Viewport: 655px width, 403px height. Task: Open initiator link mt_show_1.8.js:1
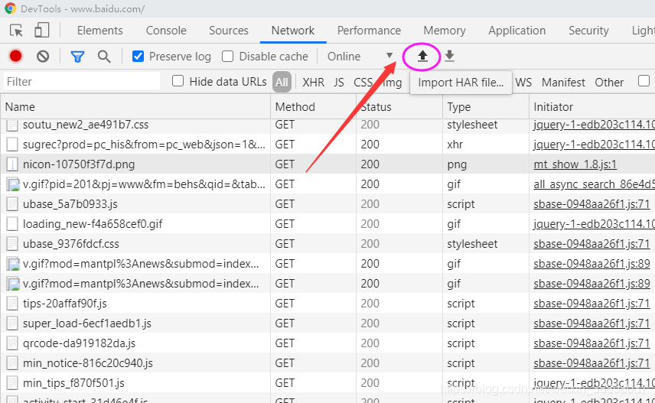click(x=575, y=164)
